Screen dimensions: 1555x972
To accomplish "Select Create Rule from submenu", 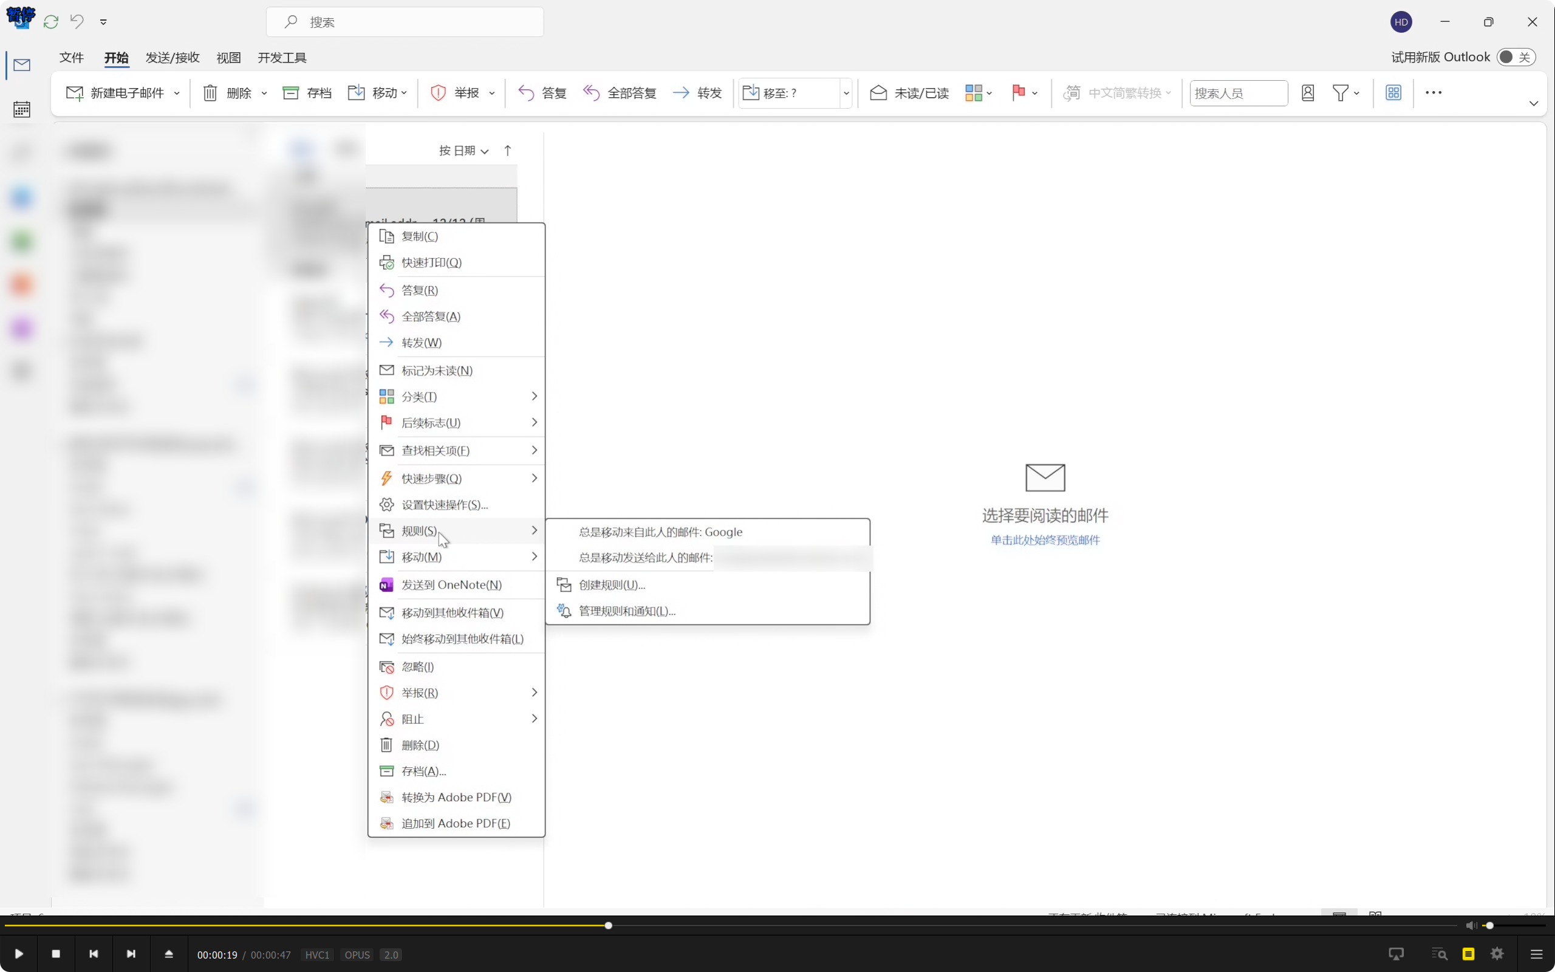I will [x=611, y=584].
